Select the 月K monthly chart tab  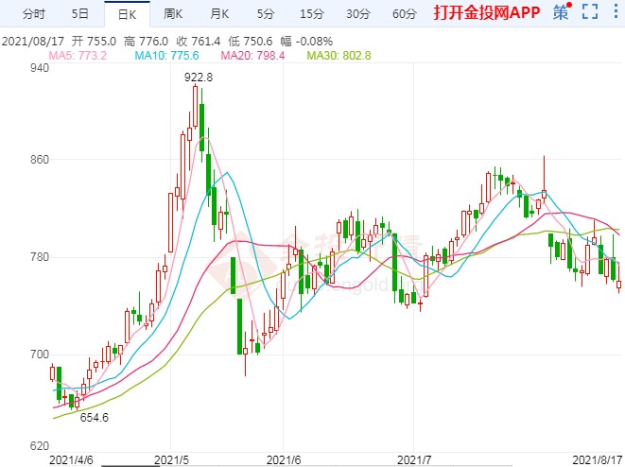click(218, 14)
